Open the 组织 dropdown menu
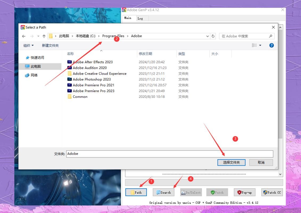 (x=28, y=46)
